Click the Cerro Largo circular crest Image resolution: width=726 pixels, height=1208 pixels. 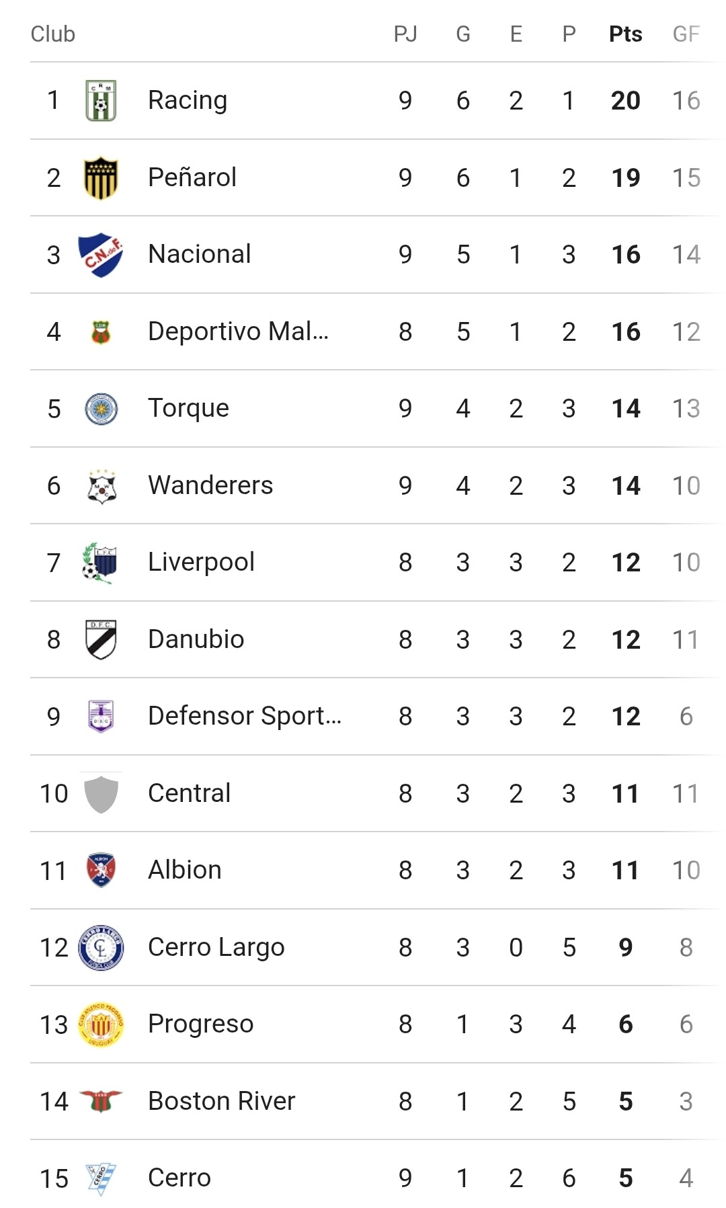pos(101,948)
